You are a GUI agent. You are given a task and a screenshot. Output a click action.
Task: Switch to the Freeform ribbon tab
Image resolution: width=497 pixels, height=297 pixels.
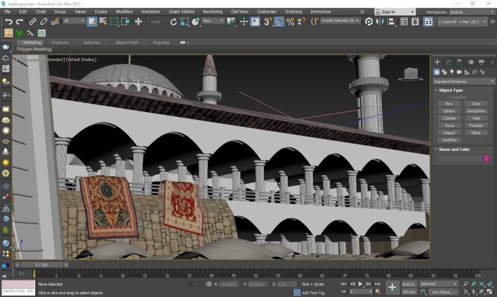pyautogui.click(x=60, y=42)
